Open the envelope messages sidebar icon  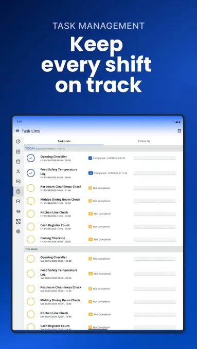click(x=19, y=181)
